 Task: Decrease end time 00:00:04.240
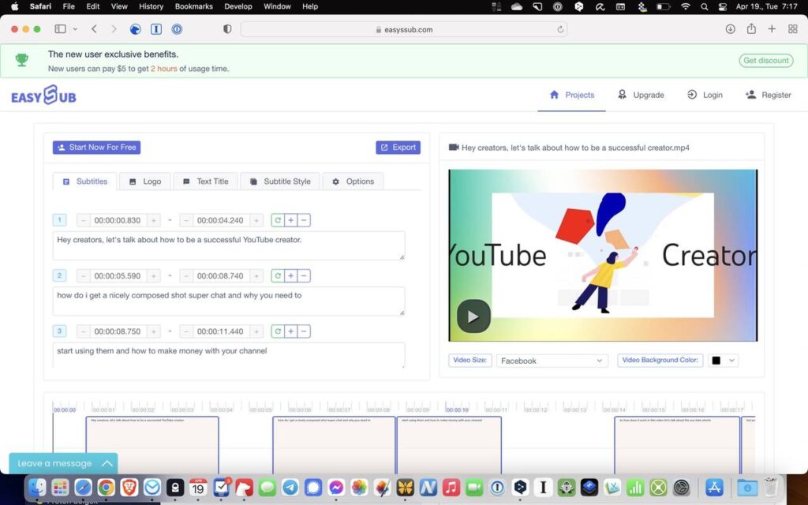pyautogui.click(x=186, y=221)
